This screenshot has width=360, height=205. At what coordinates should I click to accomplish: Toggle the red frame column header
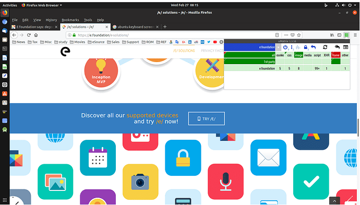pos(335,55)
